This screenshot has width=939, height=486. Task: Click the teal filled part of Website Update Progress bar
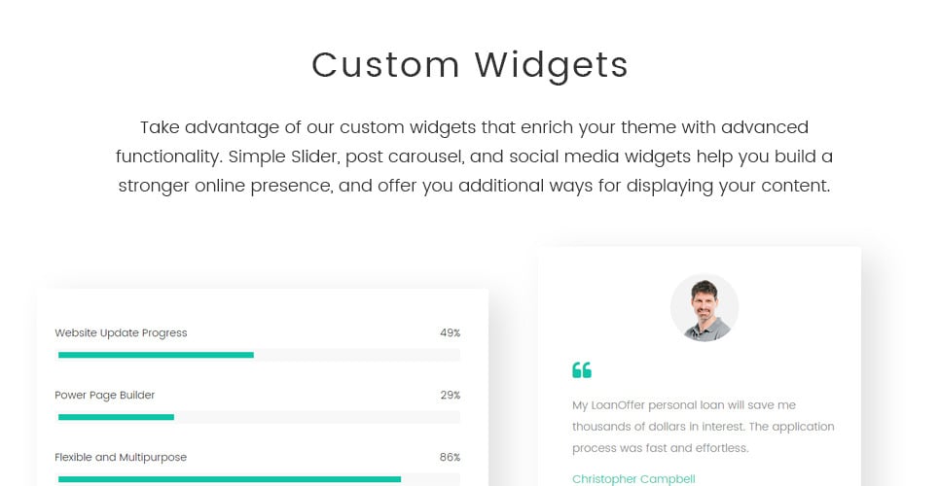pyautogui.click(x=156, y=355)
